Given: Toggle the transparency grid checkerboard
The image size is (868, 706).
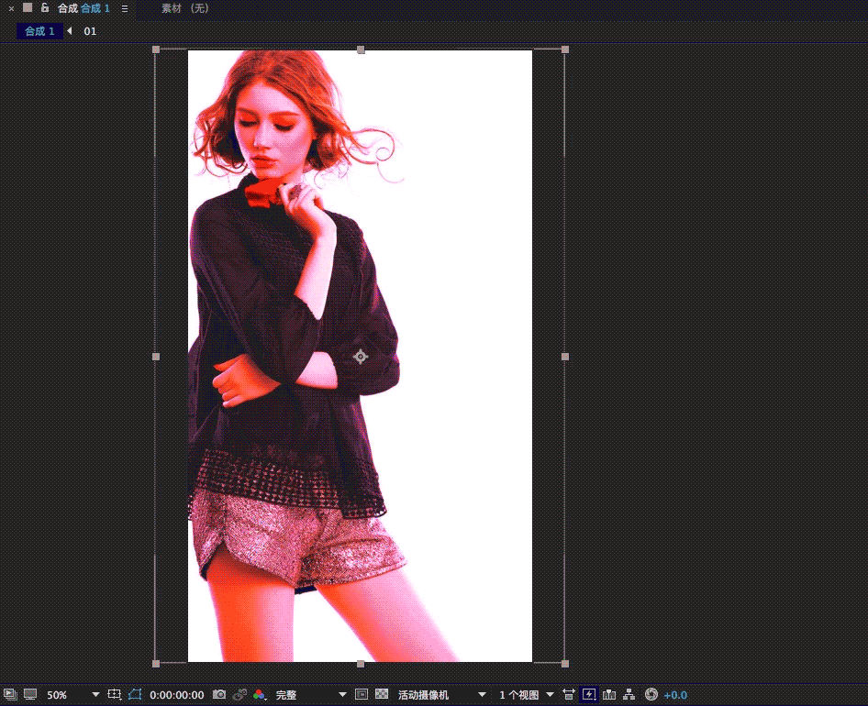Looking at the screenshot, I should click(x=382, y=695).
